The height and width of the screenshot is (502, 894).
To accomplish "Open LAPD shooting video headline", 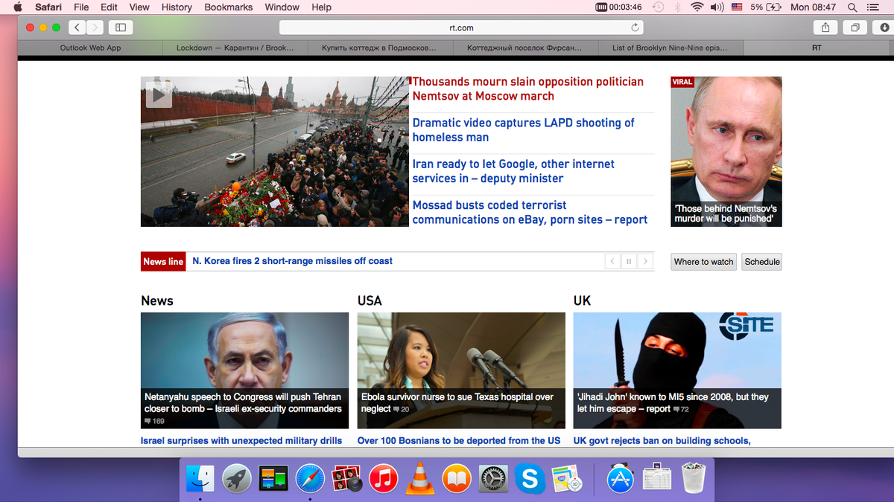I will [524, 130].
